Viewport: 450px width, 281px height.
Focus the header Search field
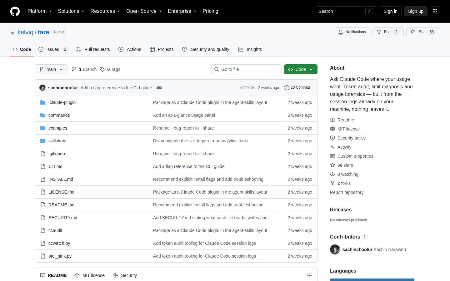coord(346,11)
